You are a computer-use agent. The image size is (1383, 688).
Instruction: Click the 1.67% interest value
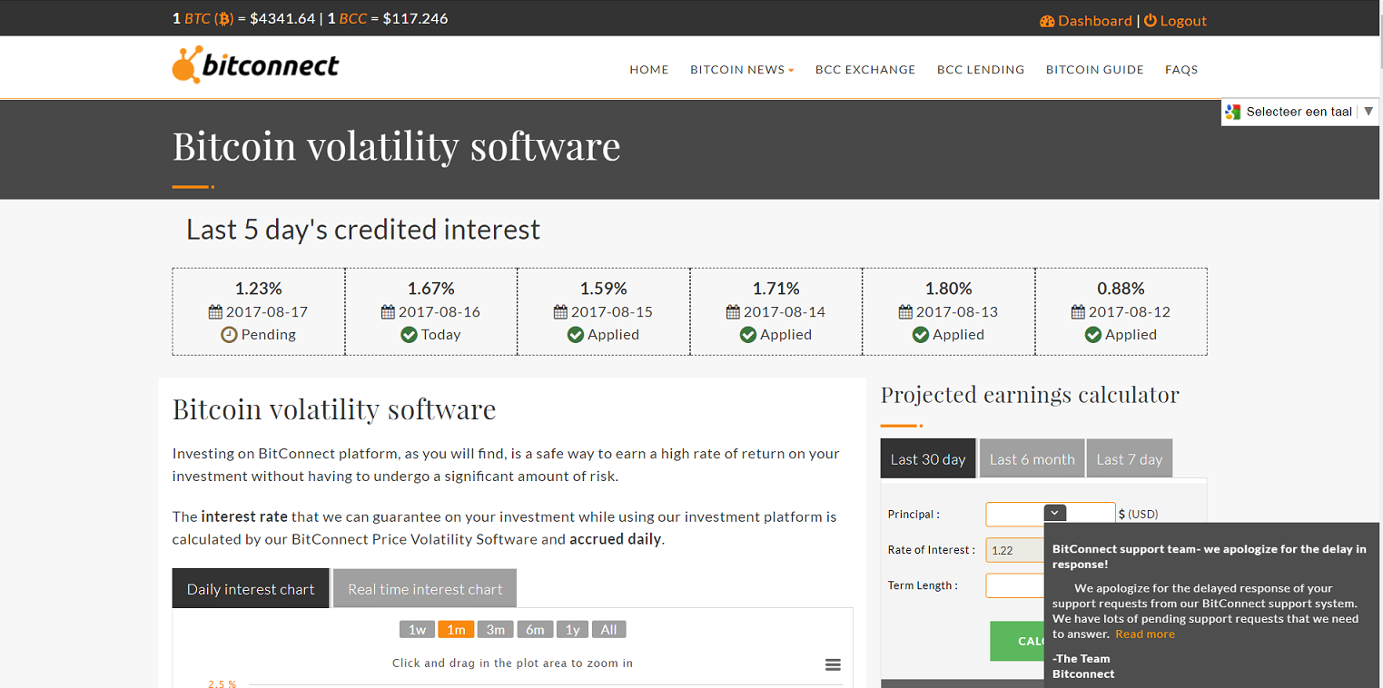click(x=431, y=289)
